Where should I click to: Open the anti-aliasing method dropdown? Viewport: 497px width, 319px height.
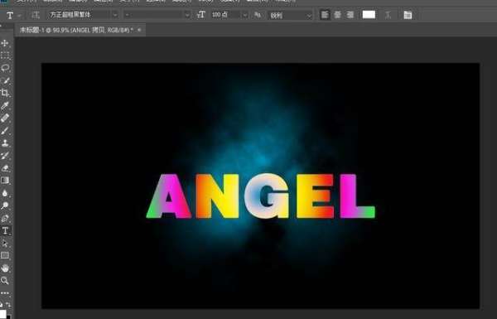291,15
